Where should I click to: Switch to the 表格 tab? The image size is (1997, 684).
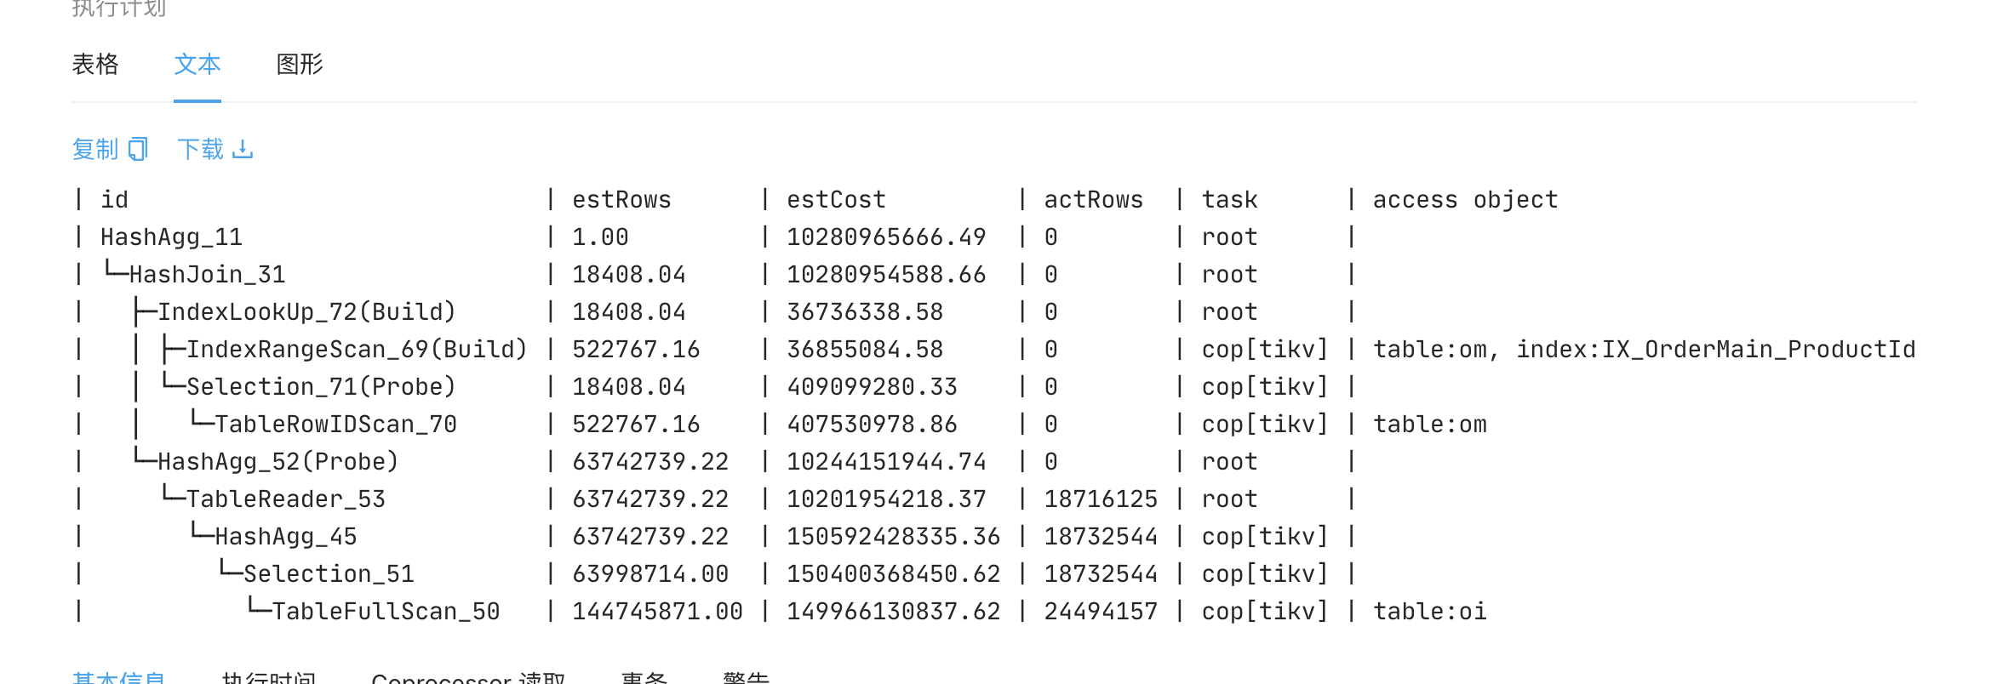click(x=95, y=65)
